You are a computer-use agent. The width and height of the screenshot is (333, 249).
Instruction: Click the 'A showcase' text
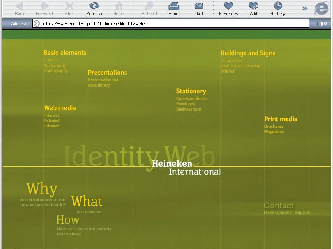pos(89,212)
